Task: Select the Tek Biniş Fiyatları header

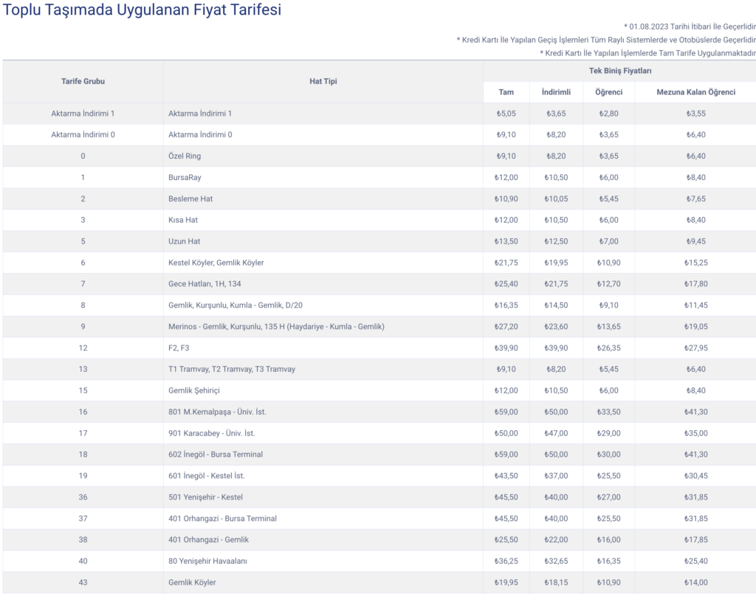Action: click(619, 71)
